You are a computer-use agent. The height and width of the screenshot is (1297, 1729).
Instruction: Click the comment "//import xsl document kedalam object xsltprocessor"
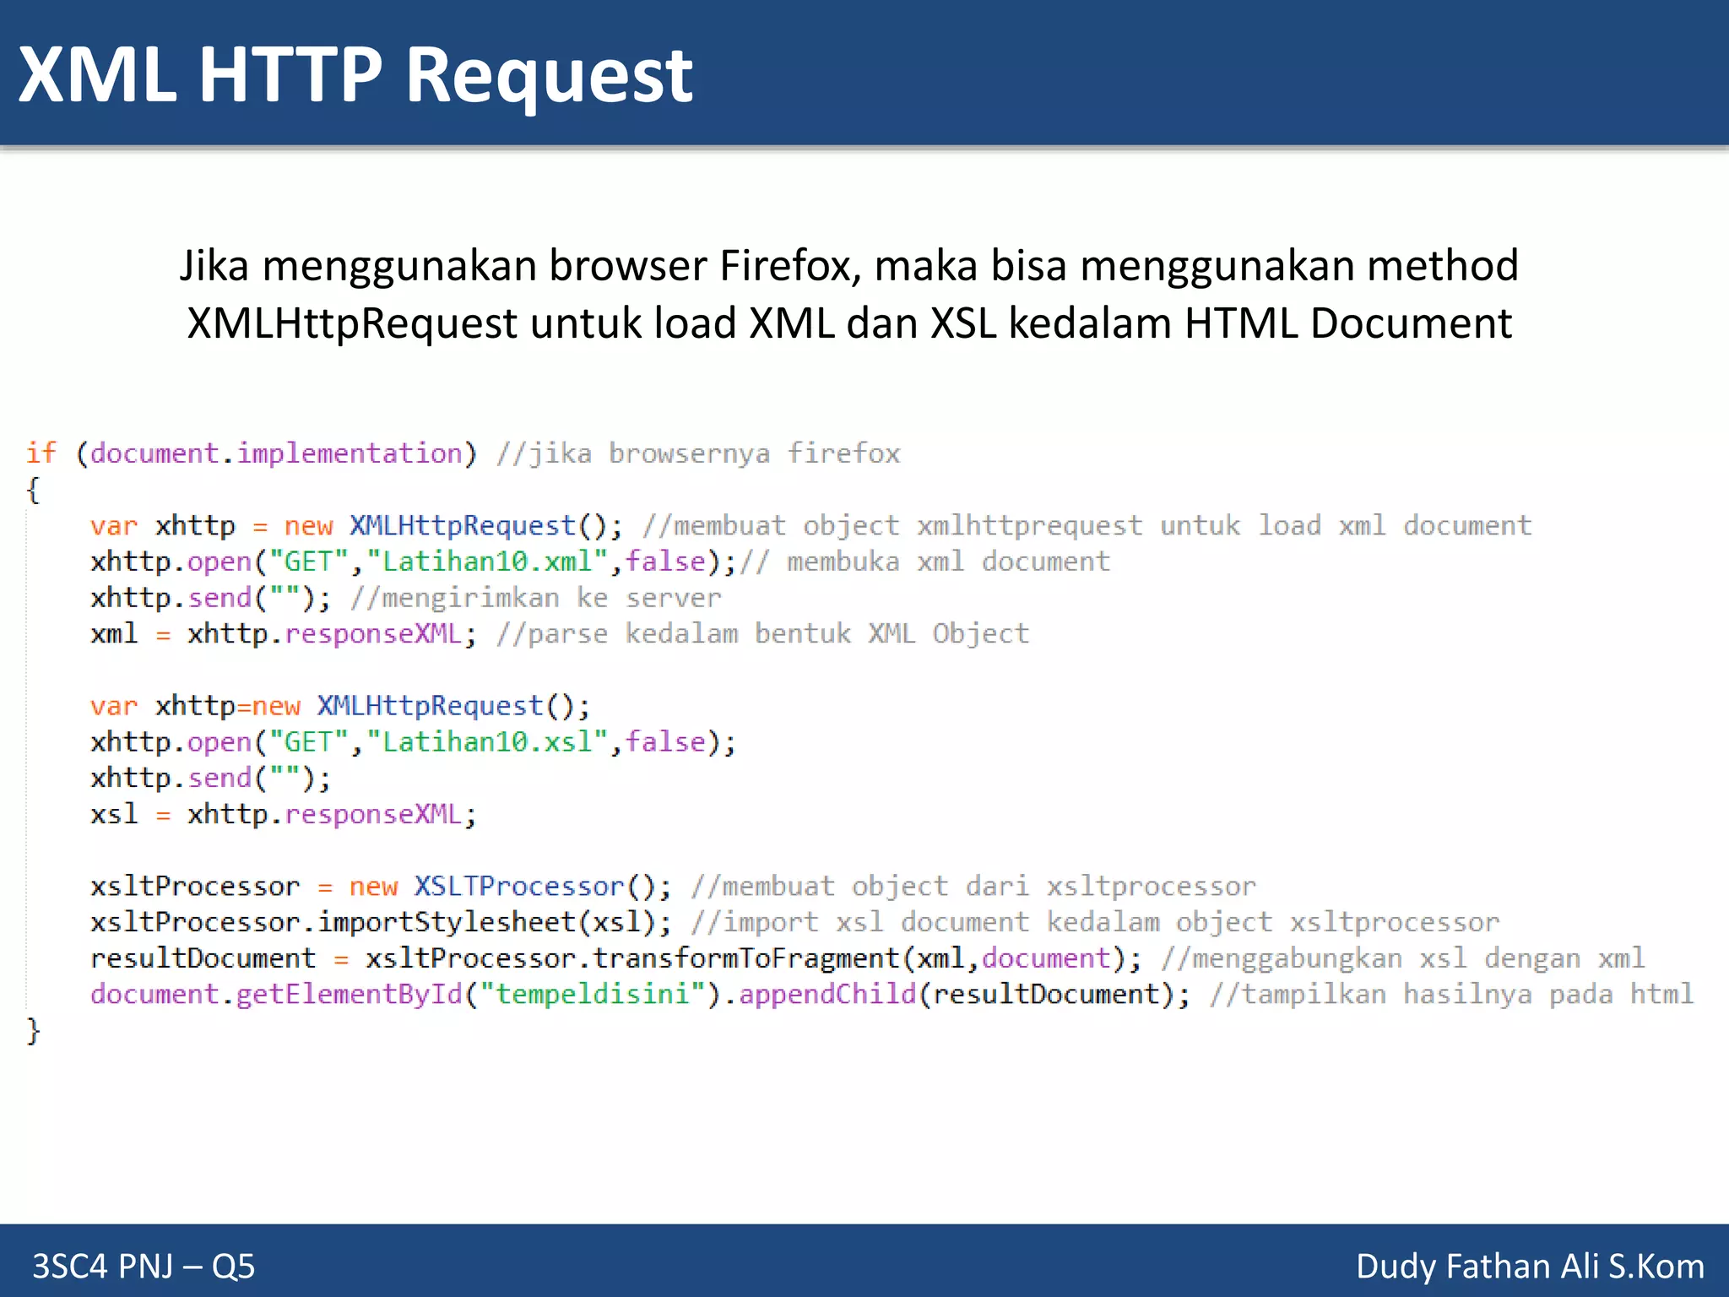tap(1095, 922)
